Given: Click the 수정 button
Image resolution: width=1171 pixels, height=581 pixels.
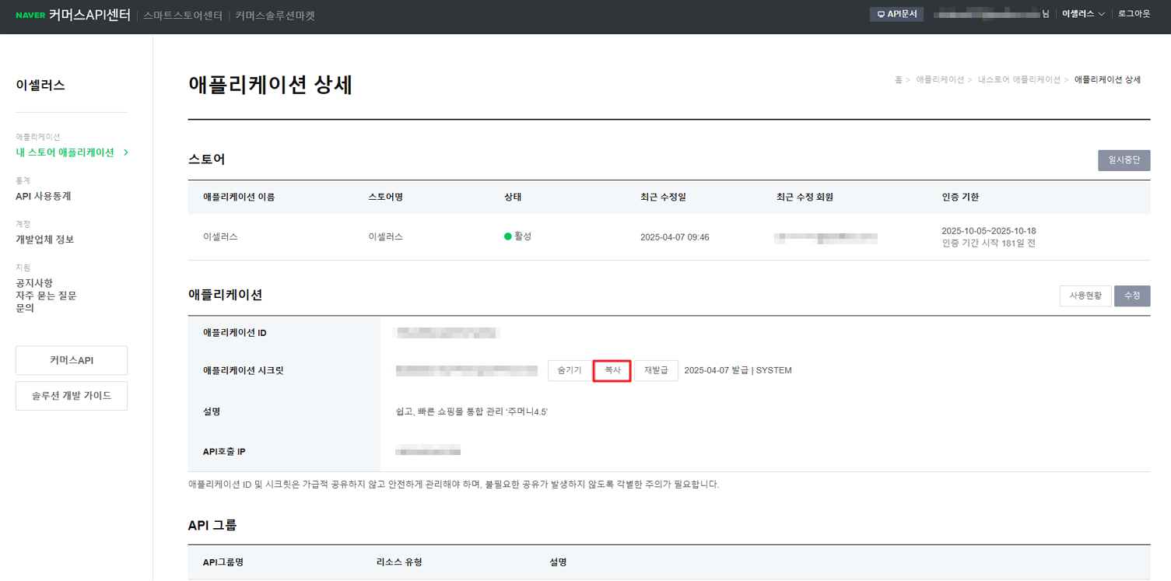Looking at the screenshot, I should (x=1132, y=296).
